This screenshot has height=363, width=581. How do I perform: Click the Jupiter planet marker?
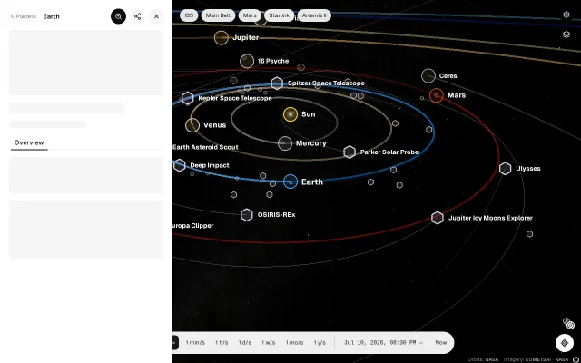(x=222, y=38)
